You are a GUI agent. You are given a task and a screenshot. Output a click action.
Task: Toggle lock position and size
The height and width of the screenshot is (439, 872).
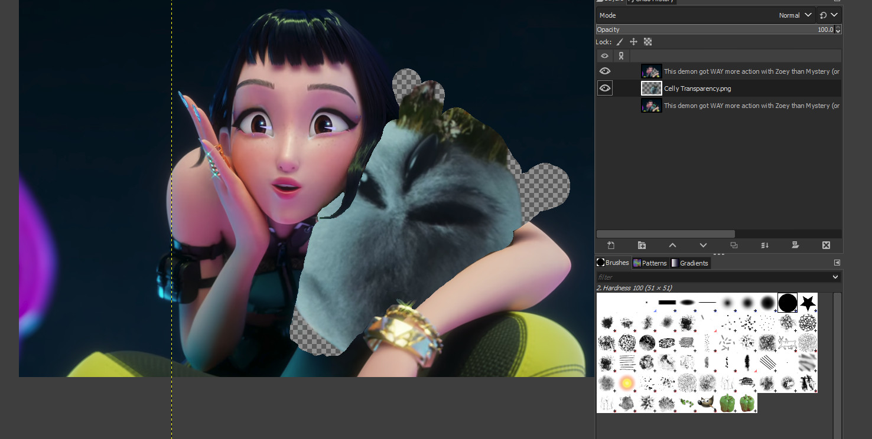coord(633,42)
